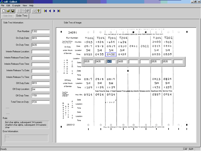Image resolution: width=201 pixels, height=151 pixels.
Task: Click the NUM status bar indicator
Action: [x=191, y=149]
